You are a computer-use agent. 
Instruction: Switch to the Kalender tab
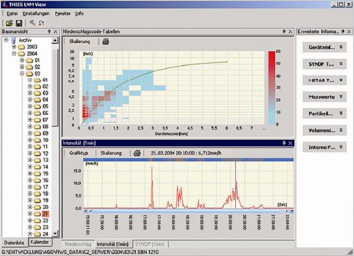point(40,242)
